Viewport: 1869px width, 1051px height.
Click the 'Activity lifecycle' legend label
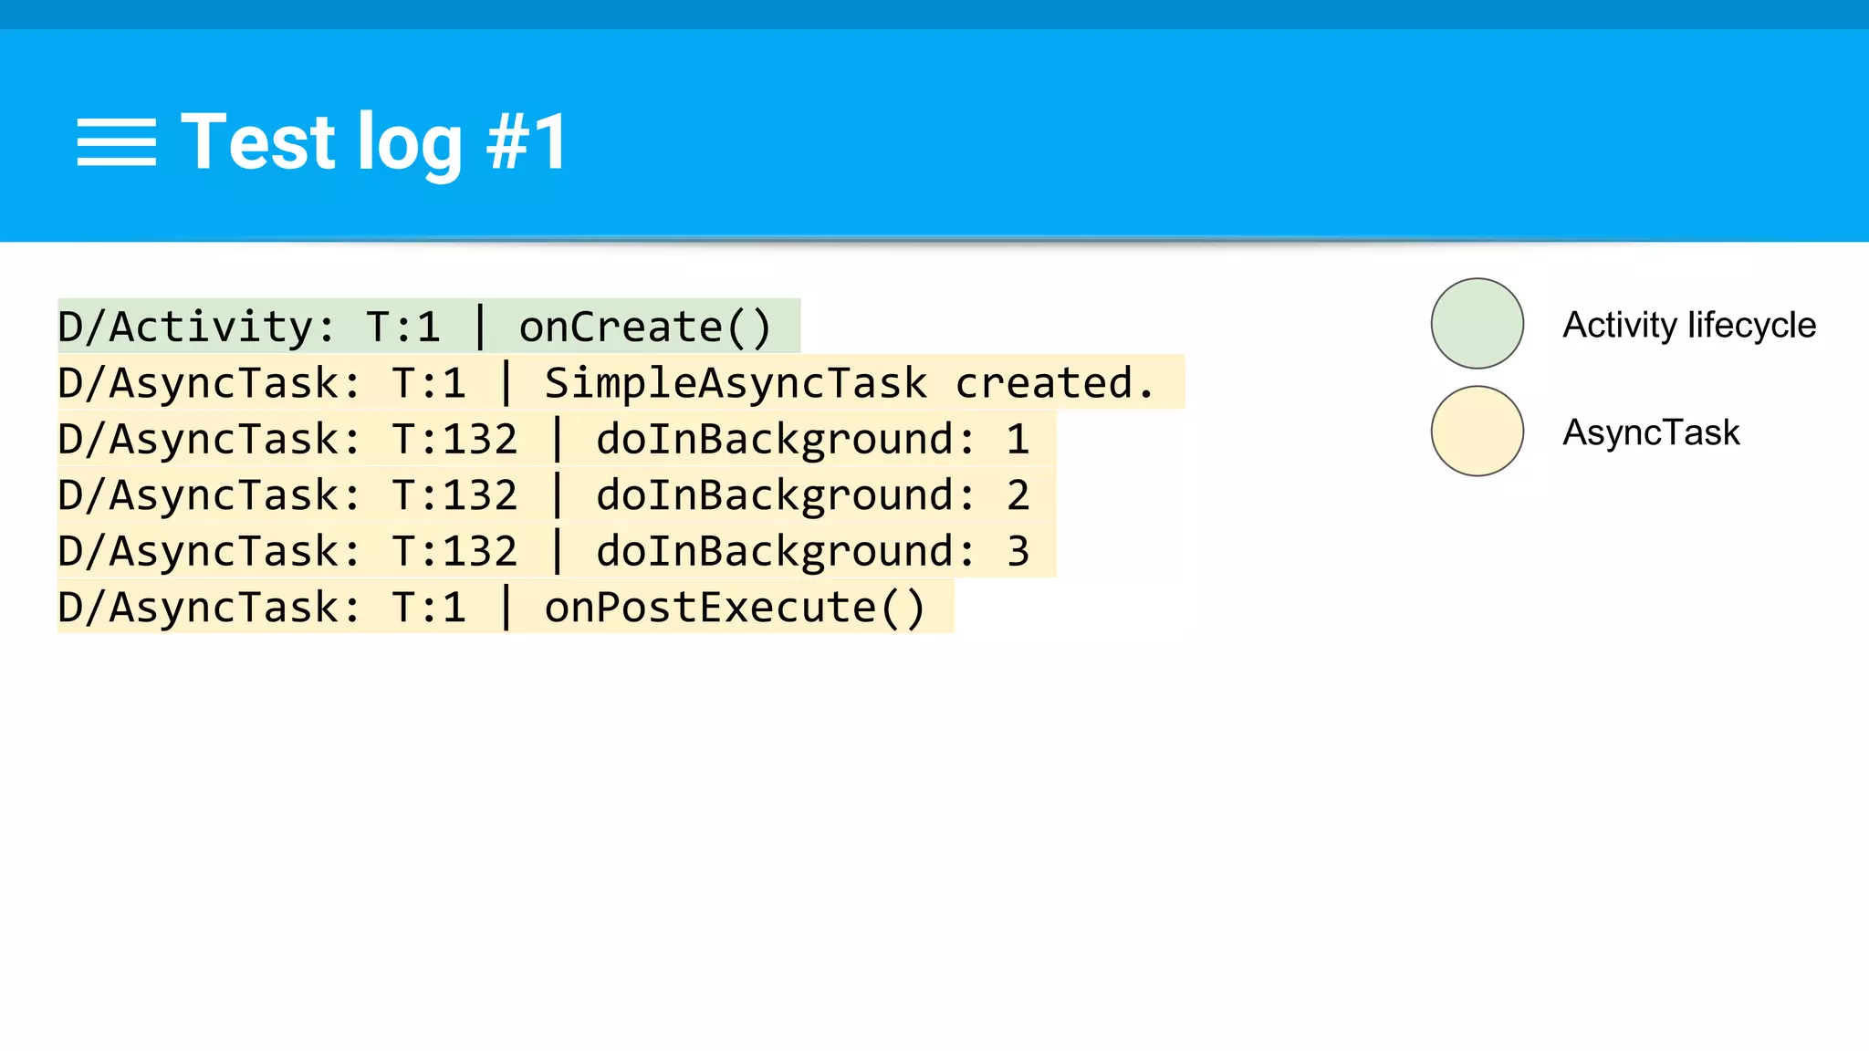[x=1689, y=326]
